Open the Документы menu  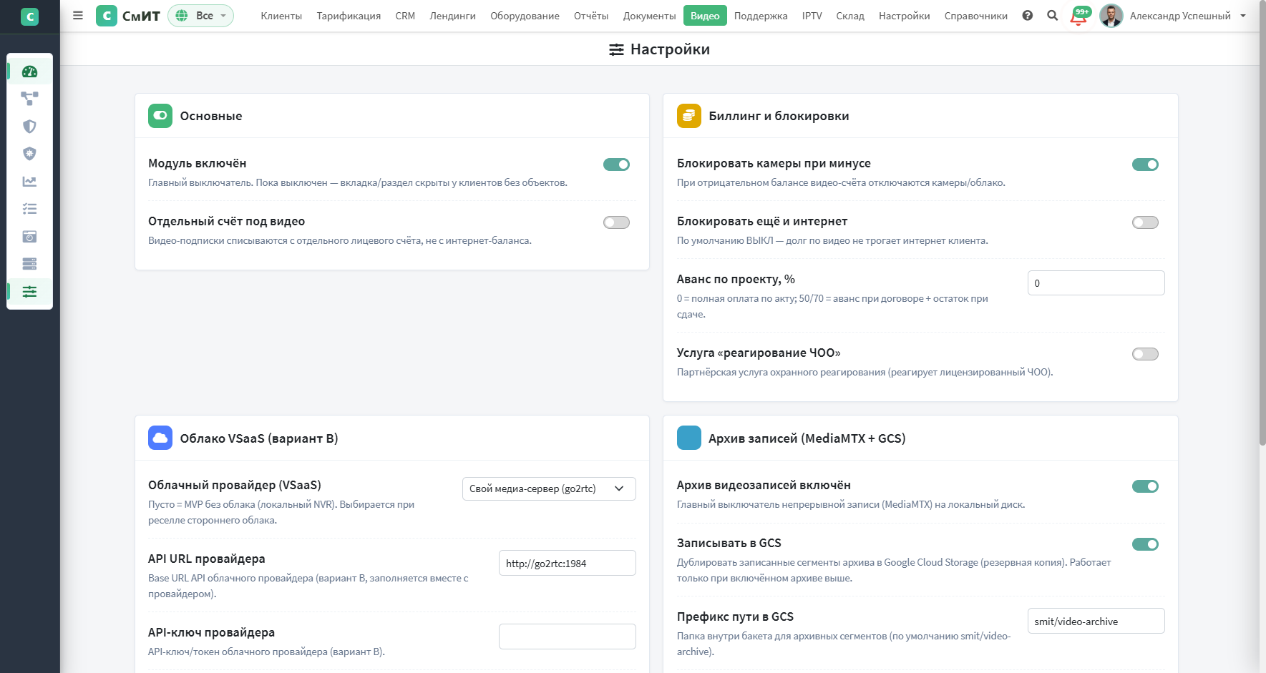click(649, 16)
